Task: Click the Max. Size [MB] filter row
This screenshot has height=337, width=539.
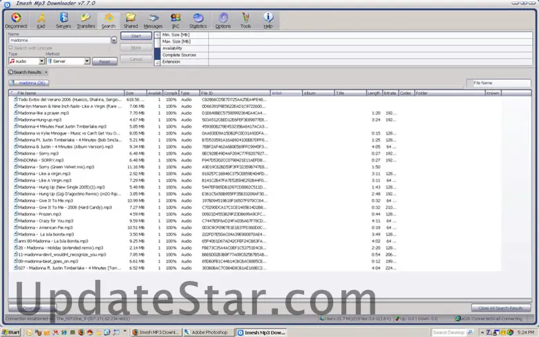Action: pos(346,41)
